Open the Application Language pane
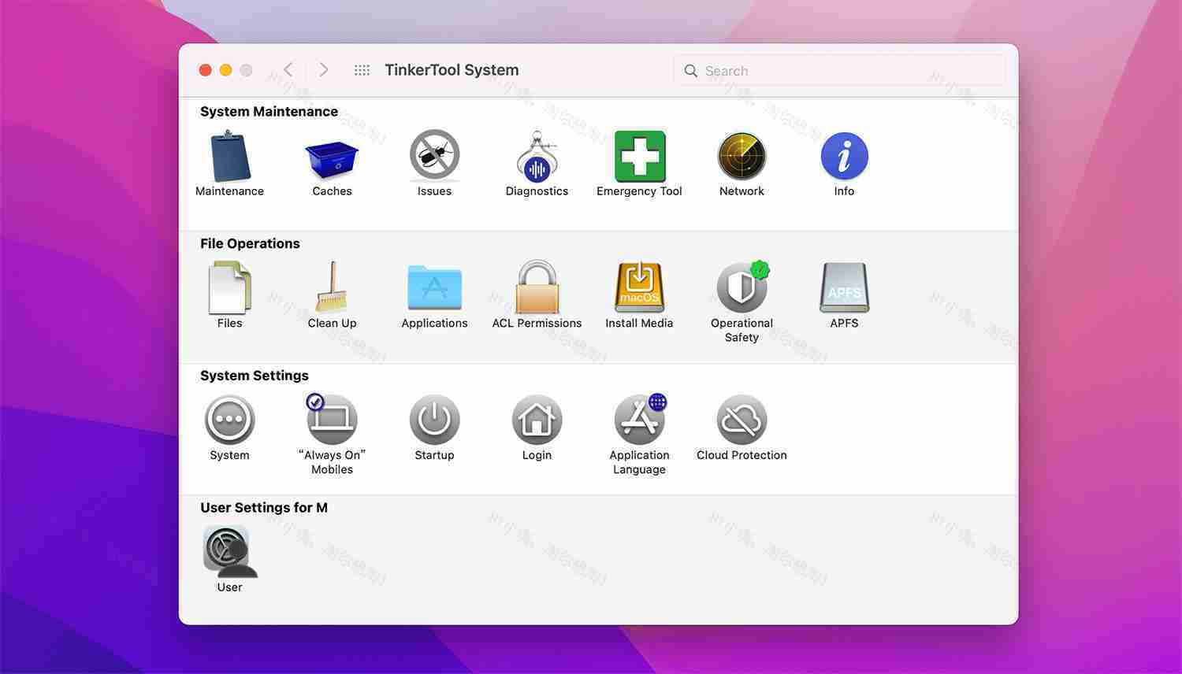1182x674 pixels. (639, 420)
